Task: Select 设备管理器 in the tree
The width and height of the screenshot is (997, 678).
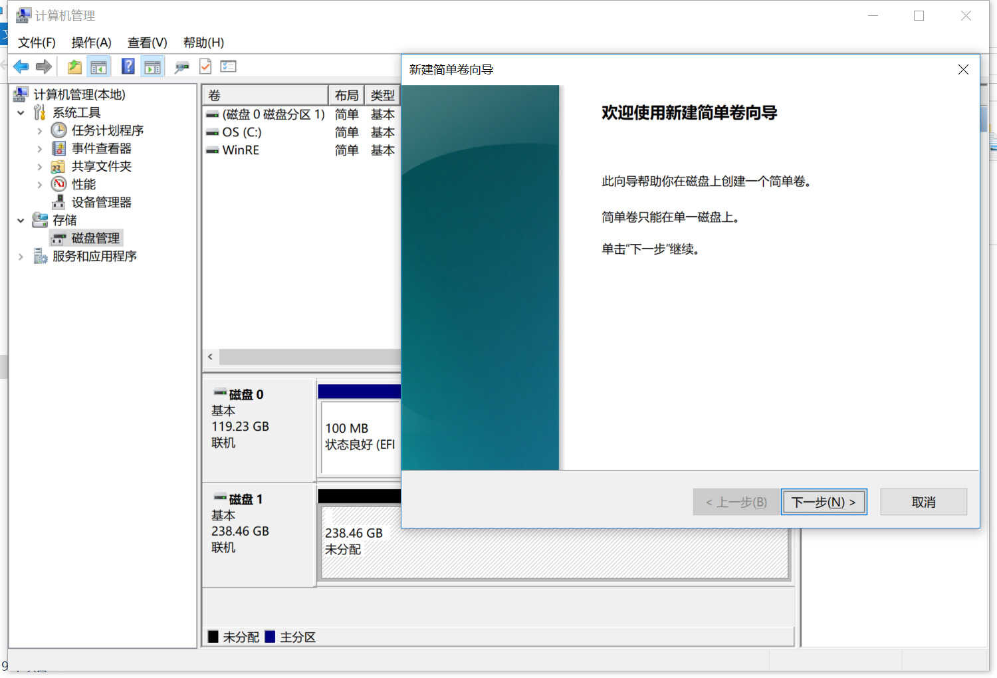Action: click(x=101, y=202)
